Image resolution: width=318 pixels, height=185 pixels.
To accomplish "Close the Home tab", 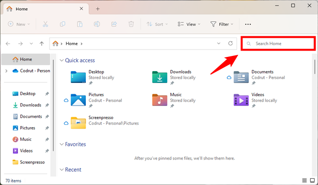I will [81, 8].
